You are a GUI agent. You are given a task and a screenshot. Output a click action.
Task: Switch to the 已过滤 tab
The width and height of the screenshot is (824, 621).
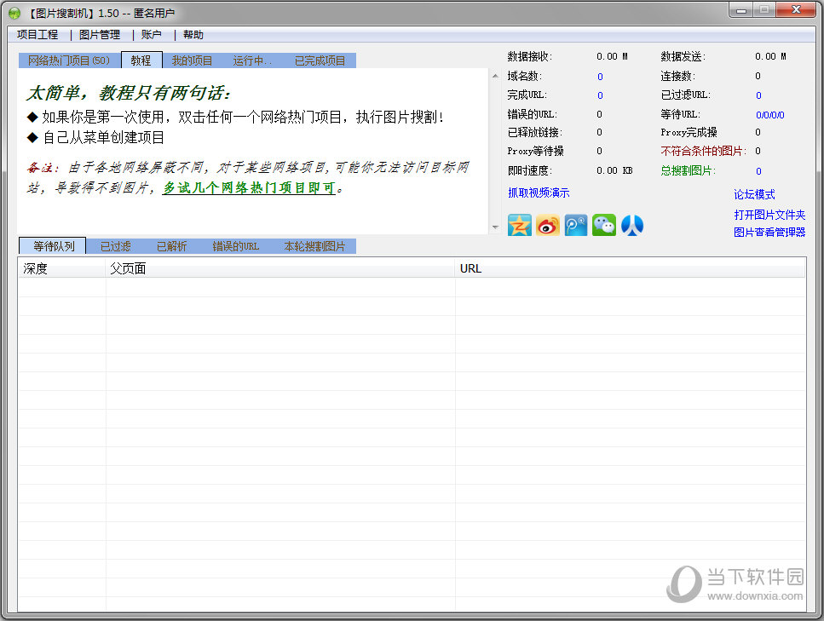tap(116, 246)
